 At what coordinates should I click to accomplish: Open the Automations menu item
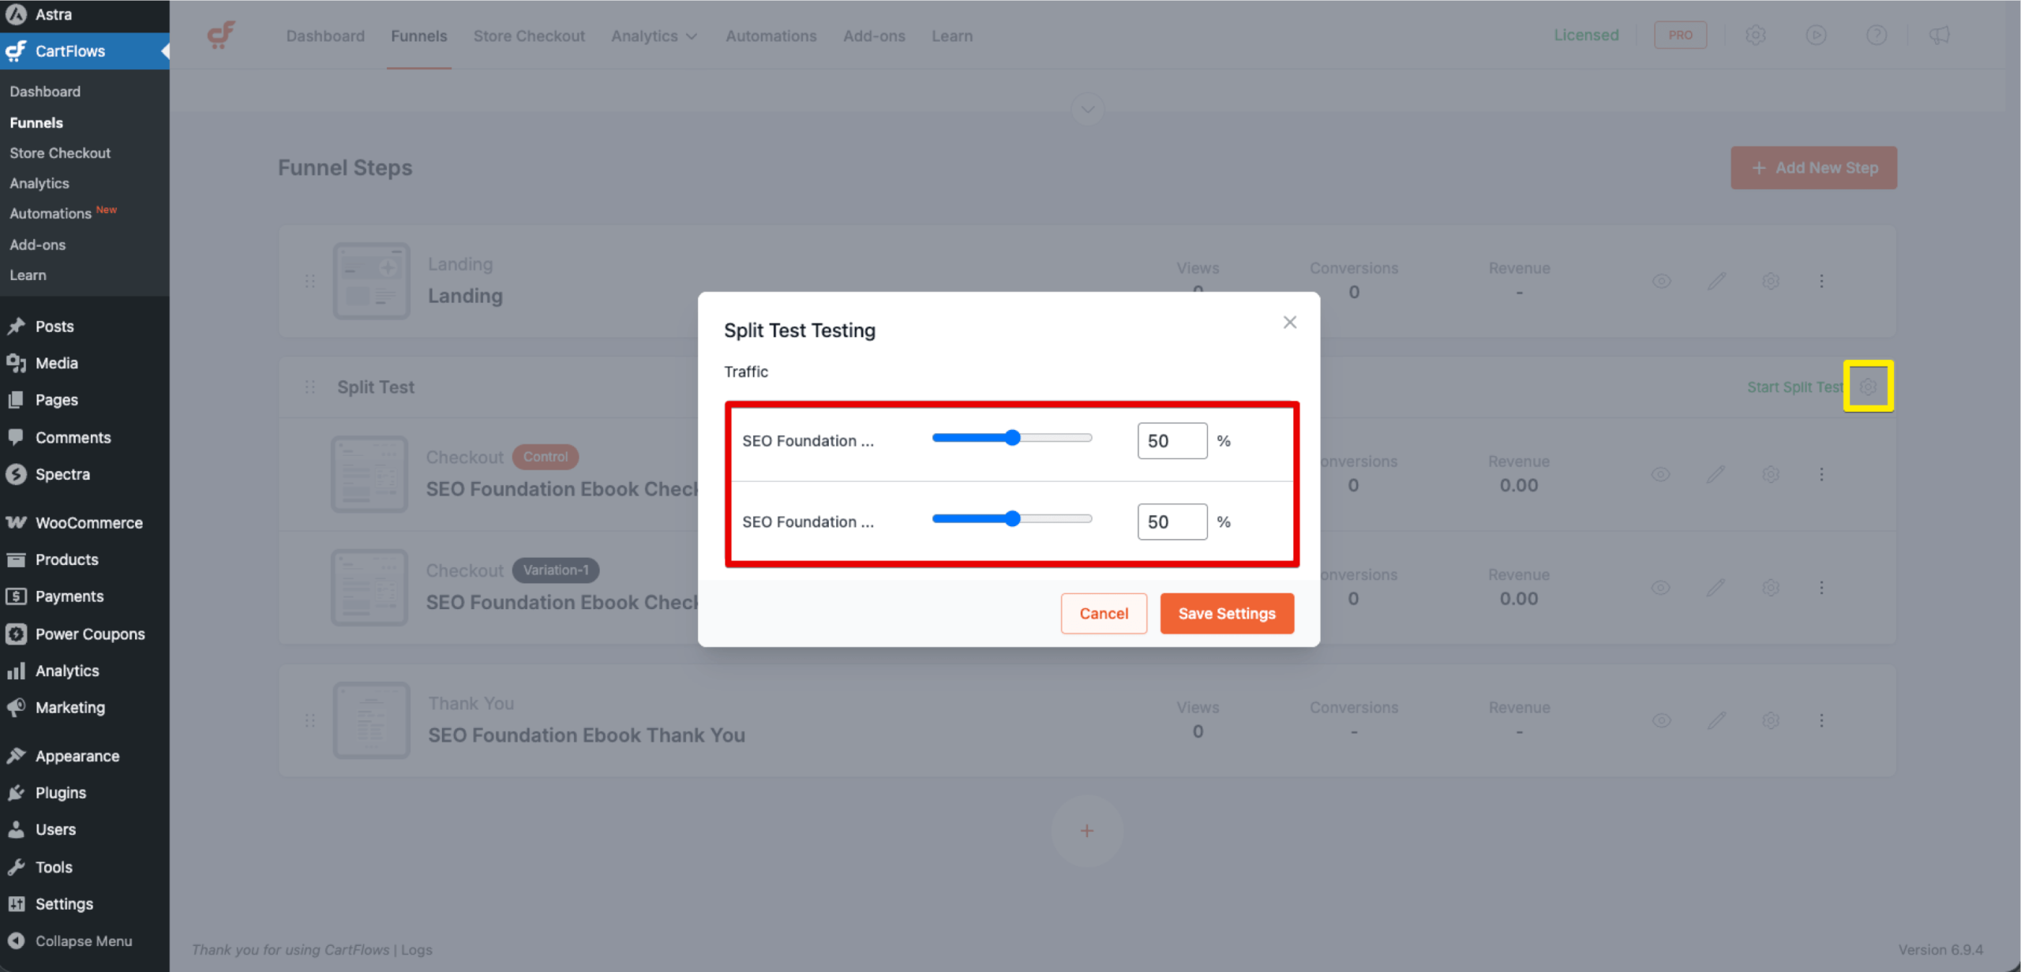(x=771, y=36)
